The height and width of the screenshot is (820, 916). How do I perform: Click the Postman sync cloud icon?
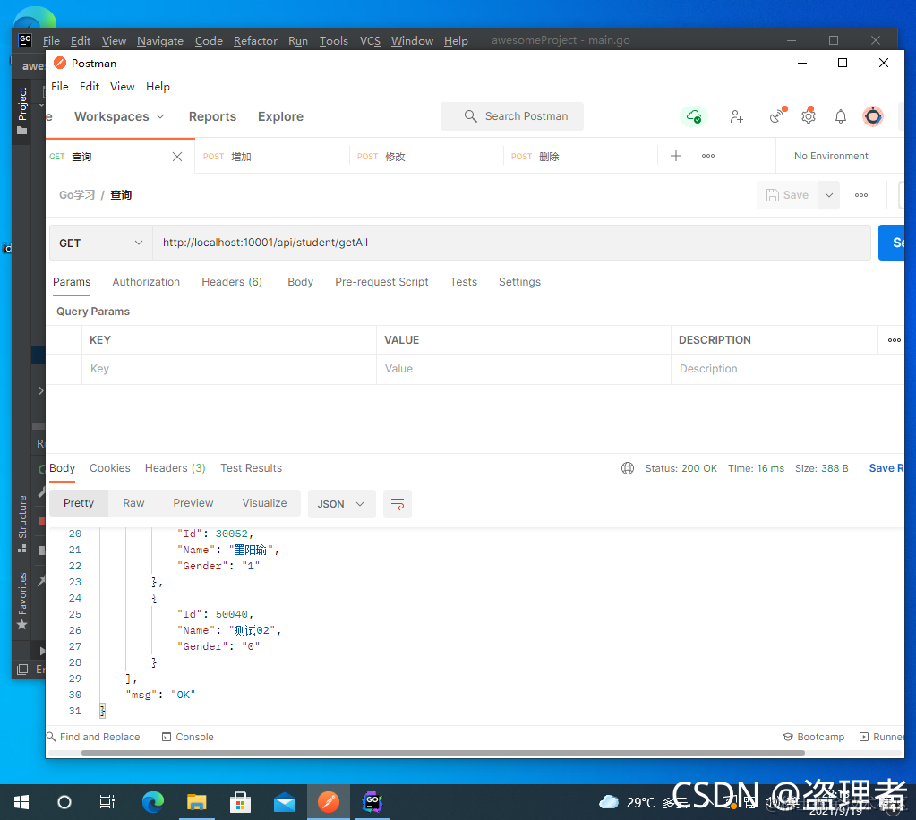693,116
